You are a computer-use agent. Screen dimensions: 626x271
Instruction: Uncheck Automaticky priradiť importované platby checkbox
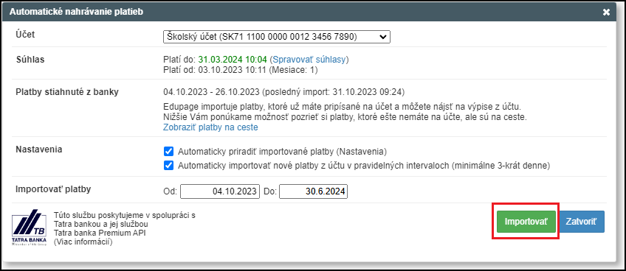click(169, 152)
